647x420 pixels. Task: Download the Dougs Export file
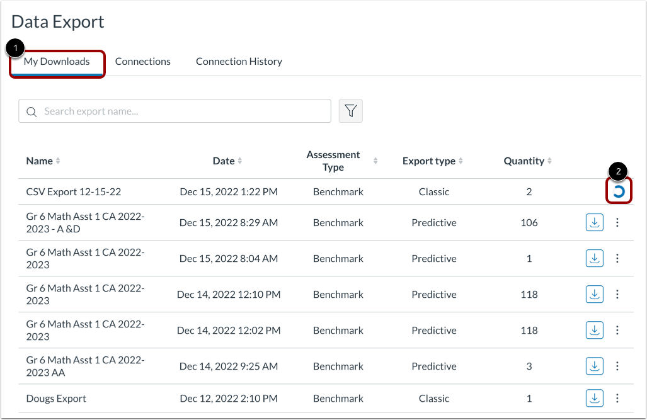point(594,398)
